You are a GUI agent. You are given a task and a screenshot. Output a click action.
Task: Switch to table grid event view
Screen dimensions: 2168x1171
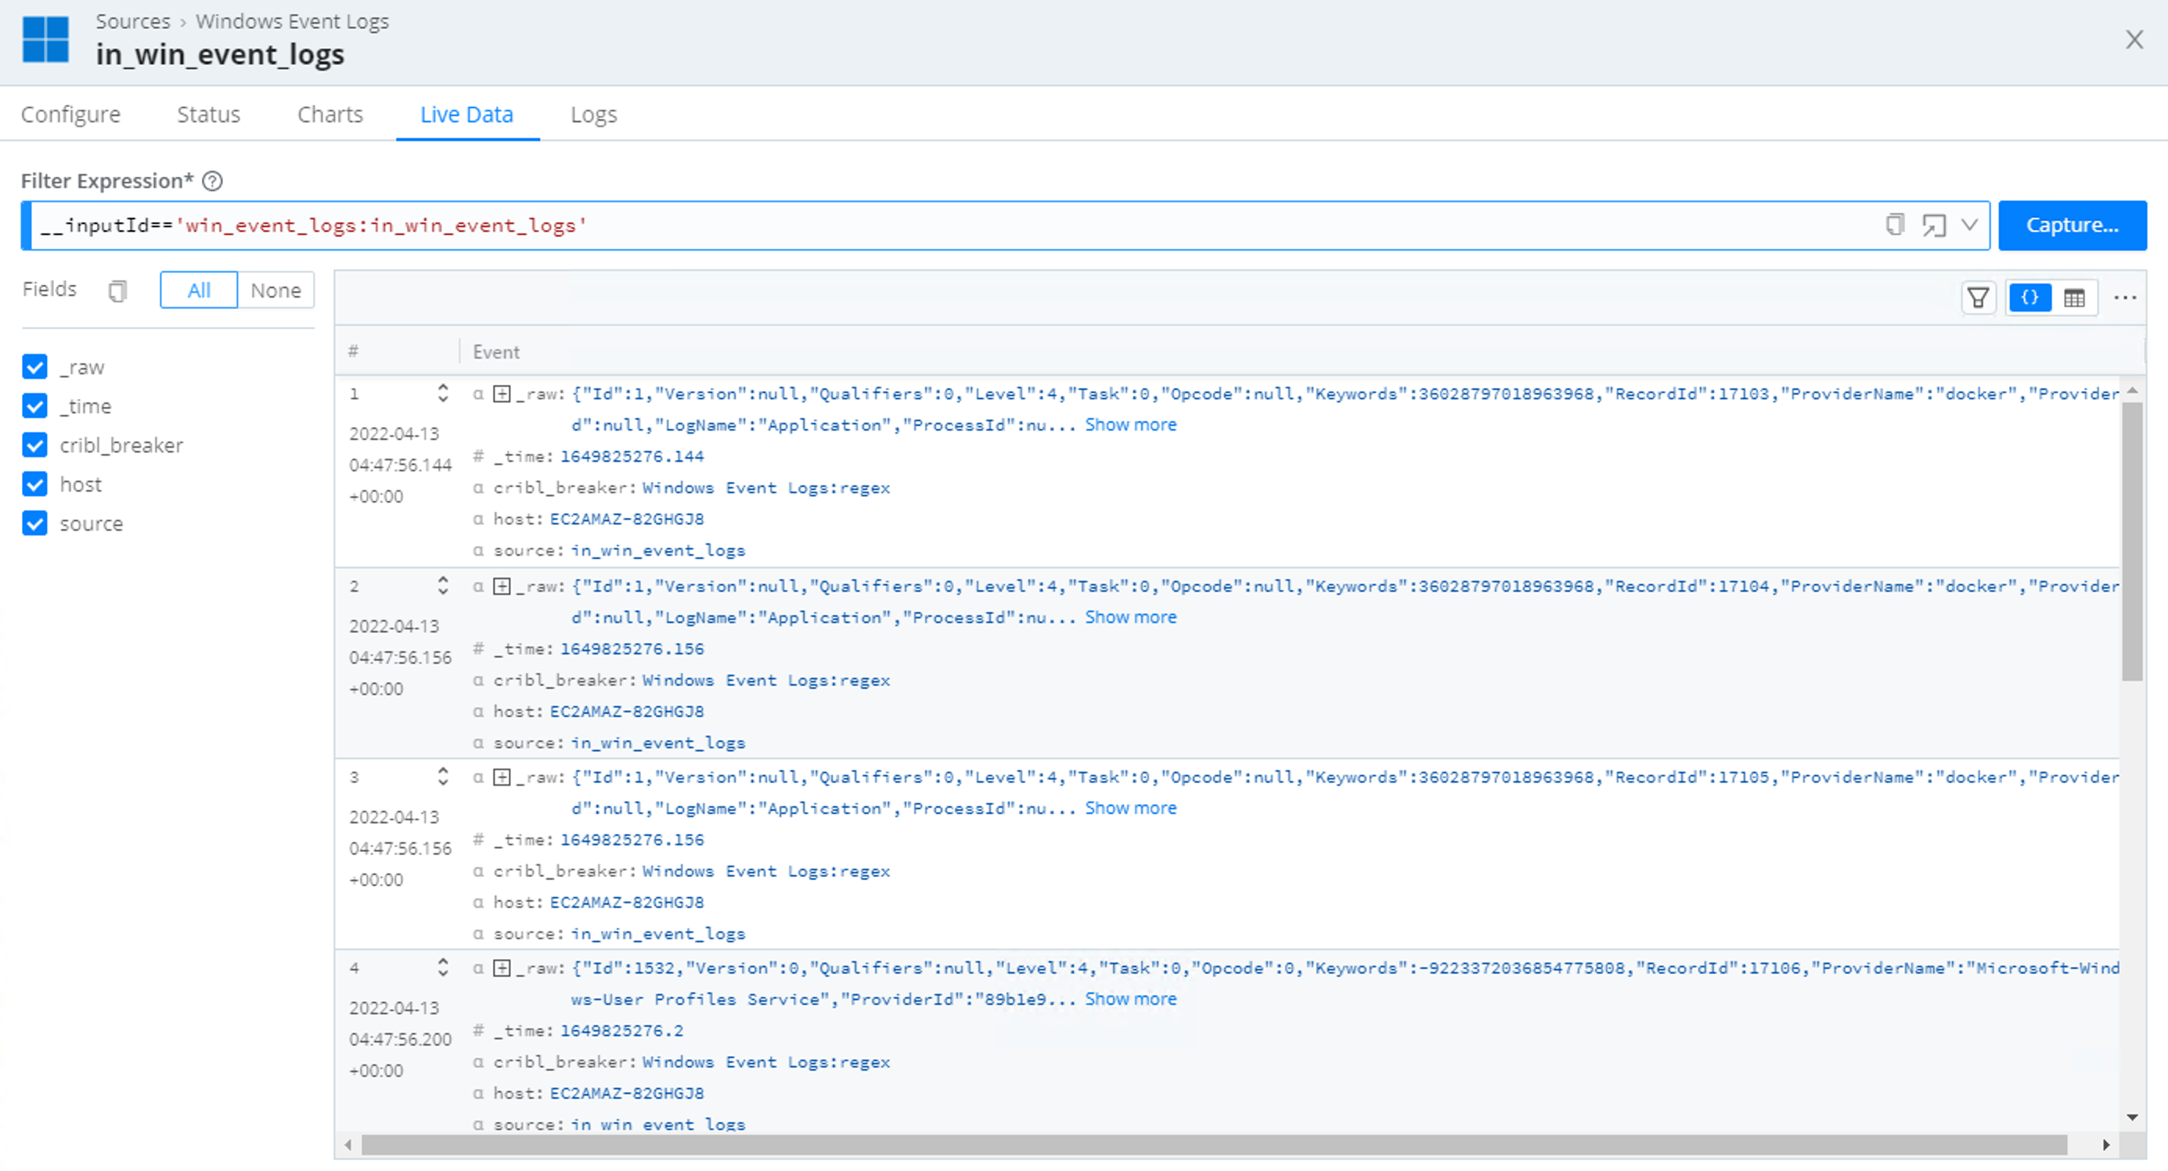click(2074, 298)
